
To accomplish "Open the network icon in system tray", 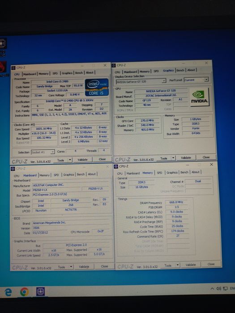I will click(225, 288).
